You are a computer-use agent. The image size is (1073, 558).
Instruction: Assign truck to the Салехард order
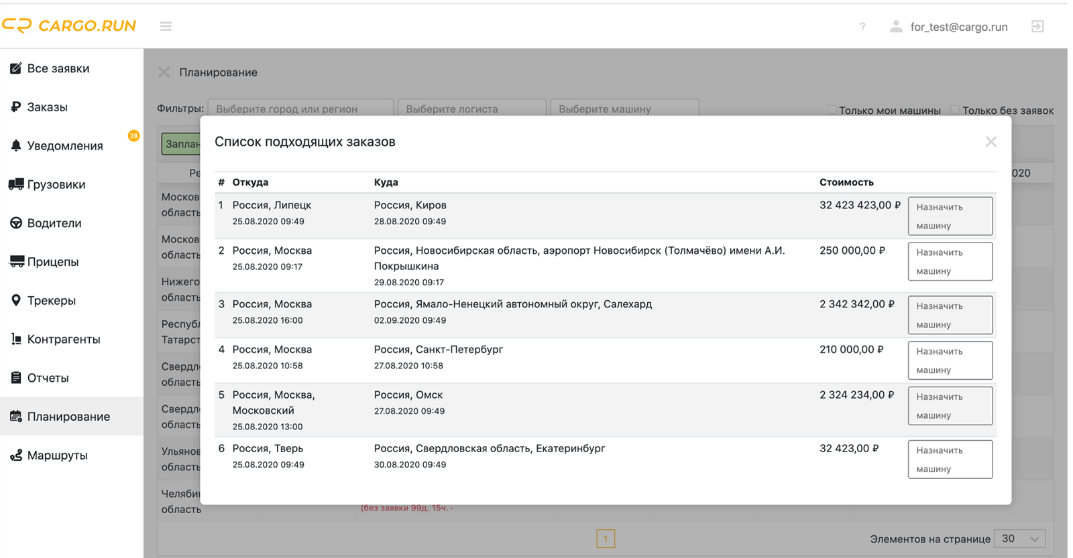tap(950, 315)
